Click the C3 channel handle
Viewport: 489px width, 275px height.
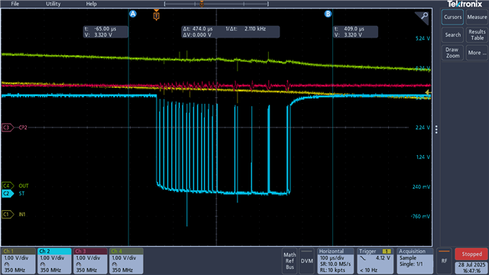pyautogui.click(x=8, y=128)
